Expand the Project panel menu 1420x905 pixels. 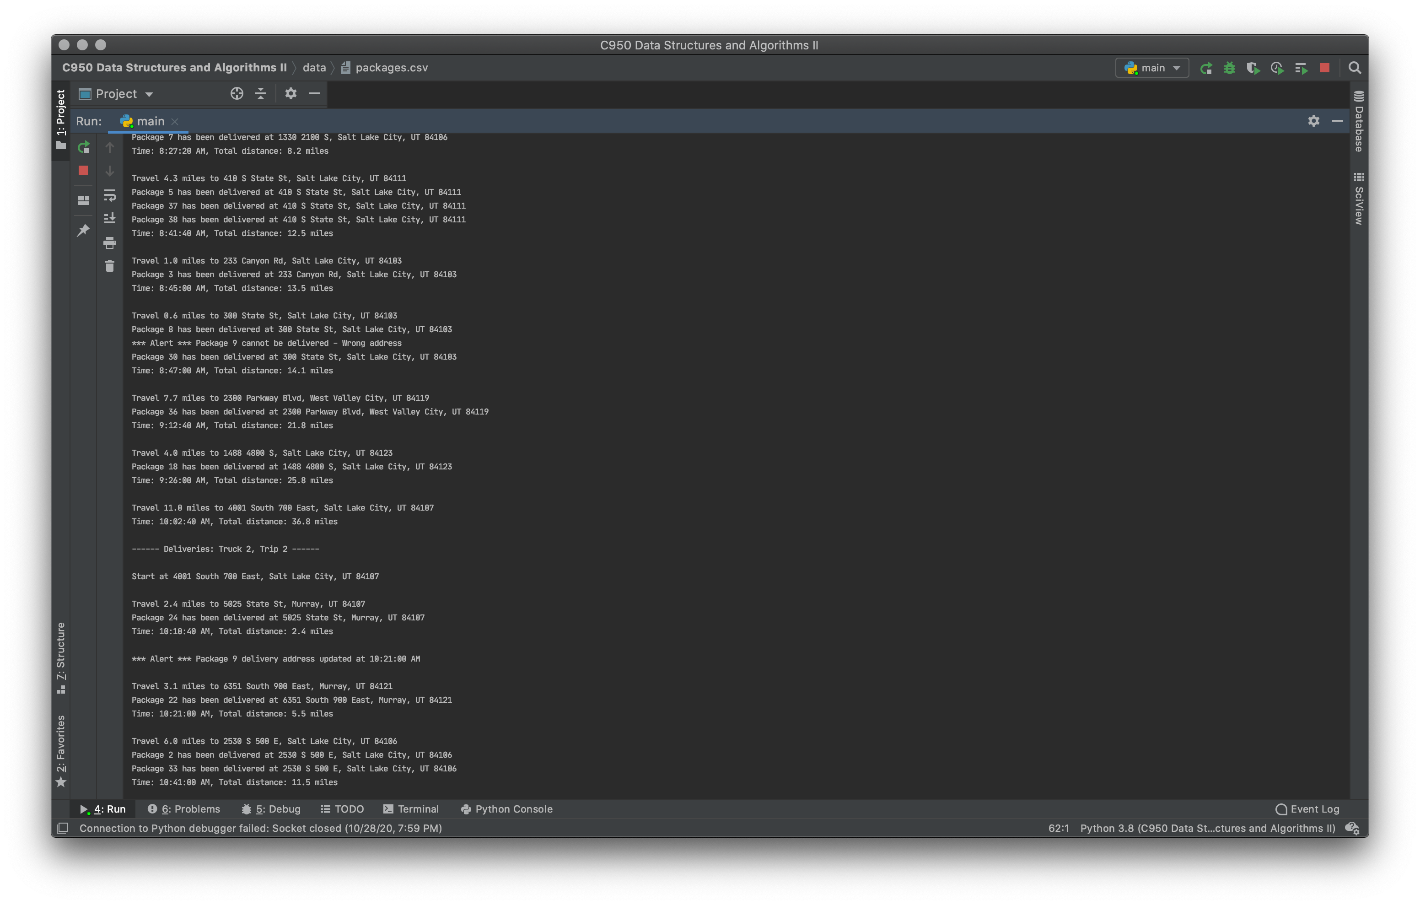150,94
